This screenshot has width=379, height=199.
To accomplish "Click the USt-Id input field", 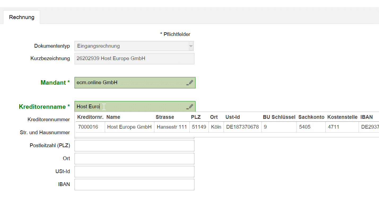I will [x=134, y=172].
